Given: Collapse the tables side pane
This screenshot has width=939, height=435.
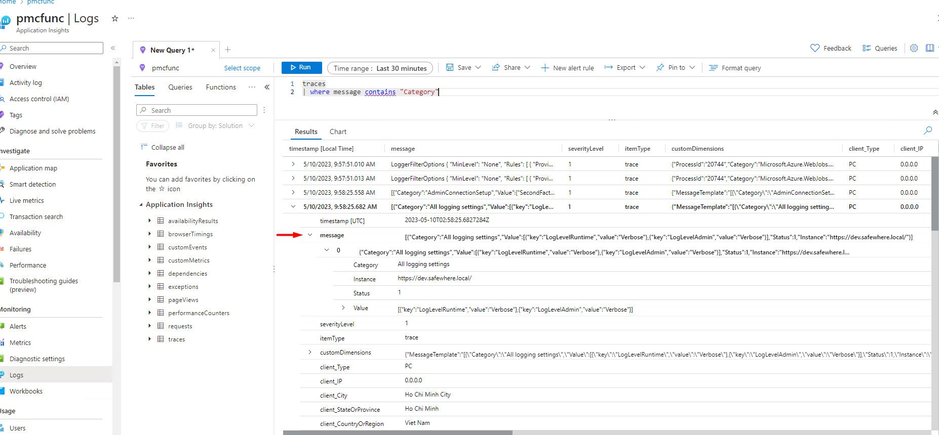Looking at the screenshot, I should coord(267,87).
